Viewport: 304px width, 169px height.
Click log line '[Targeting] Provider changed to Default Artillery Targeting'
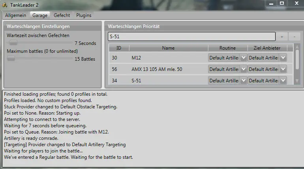(x=65, y=145)
